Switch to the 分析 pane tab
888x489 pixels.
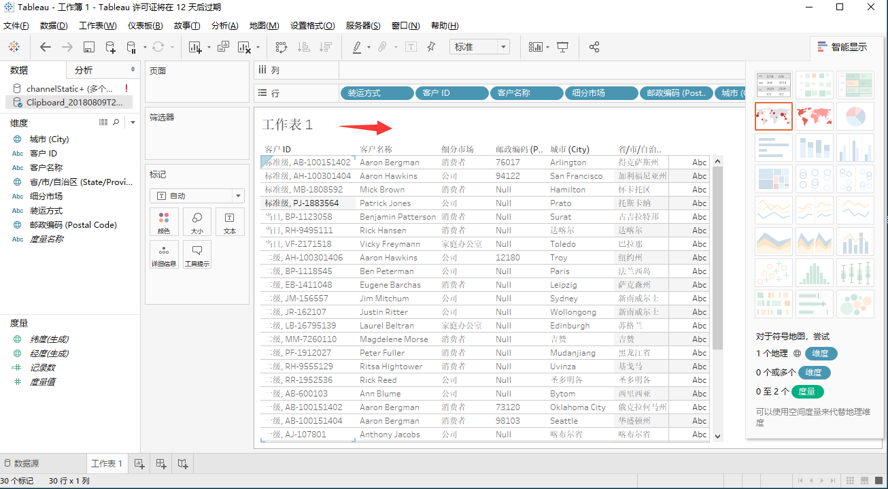click(84, 70)
